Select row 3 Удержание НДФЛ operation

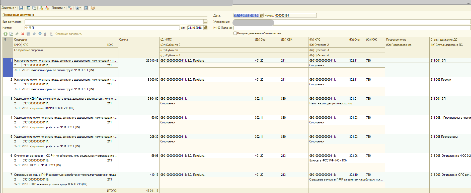click(x=65, y=99)
